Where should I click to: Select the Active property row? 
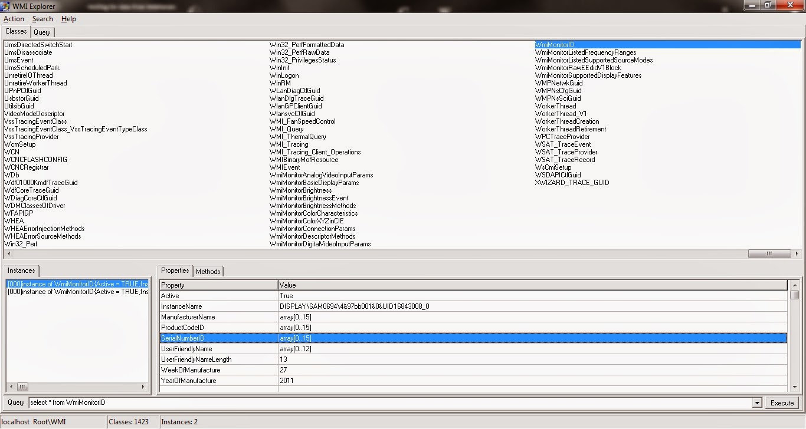pyautogui.click(x=473, y=296)
